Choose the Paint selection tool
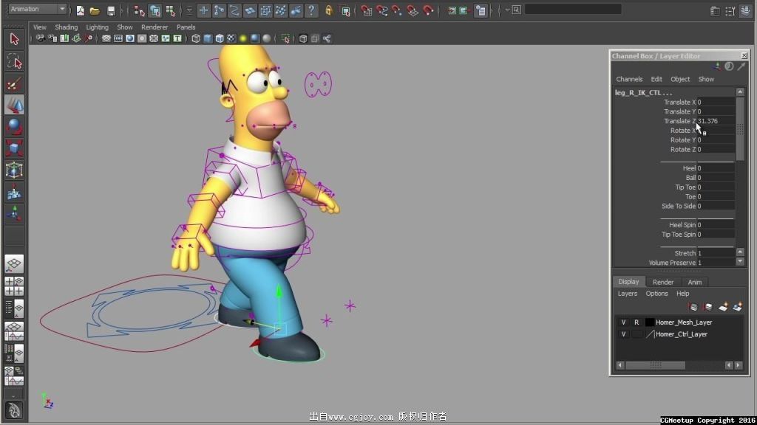The height and width of the screenshot is (425, 757). (x=14, y=84)
